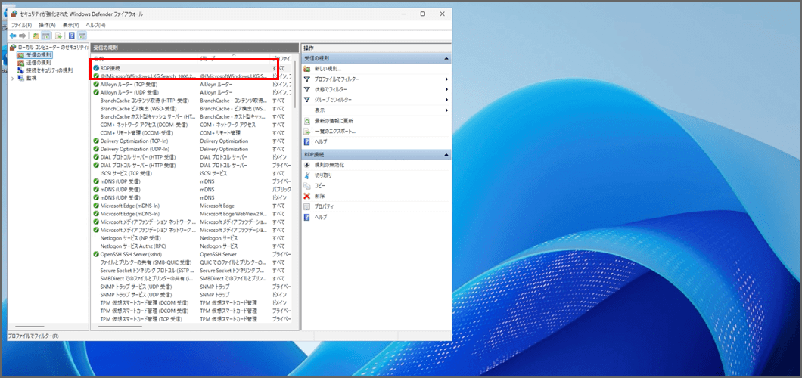Click 削除 (Delete) red X action

319,196
